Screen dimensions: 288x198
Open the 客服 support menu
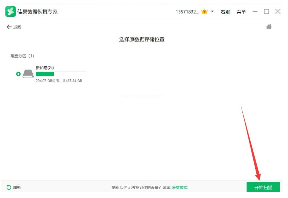pyautogui.click(x=225, y=12)
